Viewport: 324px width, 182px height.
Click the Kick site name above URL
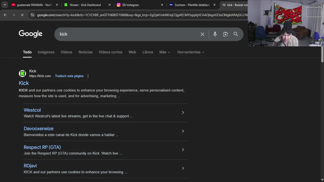pos(33,71)
